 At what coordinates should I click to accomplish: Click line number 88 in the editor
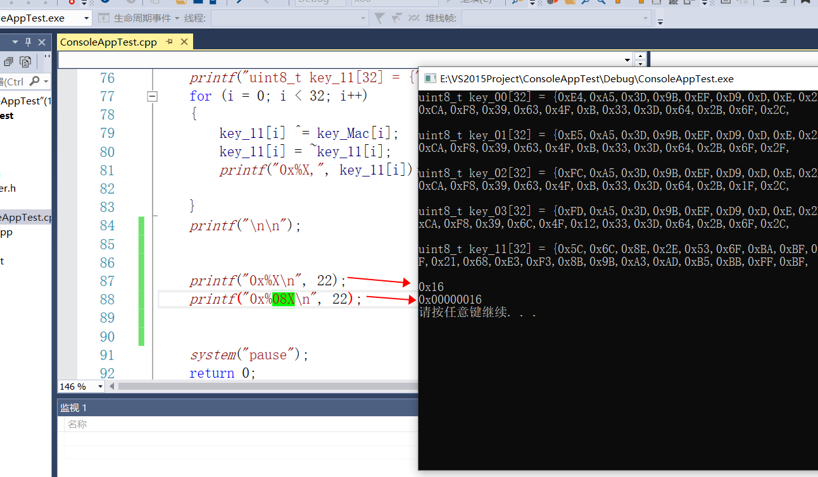pos(107,299)
